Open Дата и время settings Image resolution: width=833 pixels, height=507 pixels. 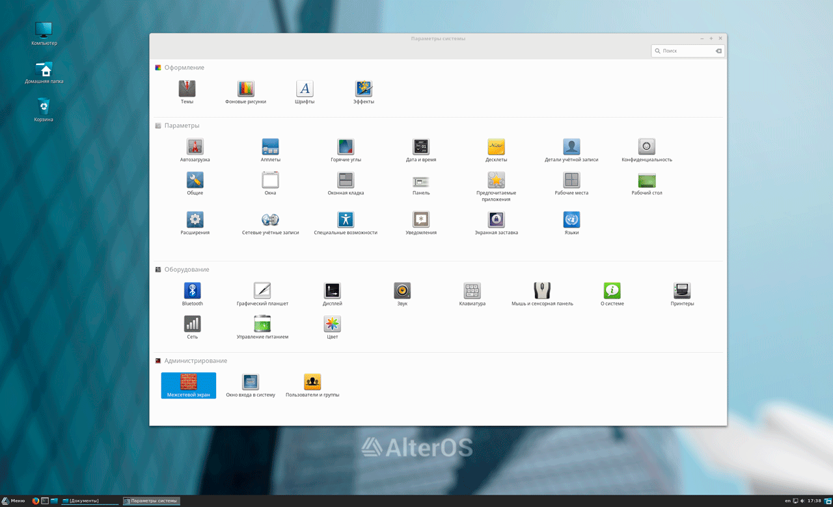click(421, 150)
